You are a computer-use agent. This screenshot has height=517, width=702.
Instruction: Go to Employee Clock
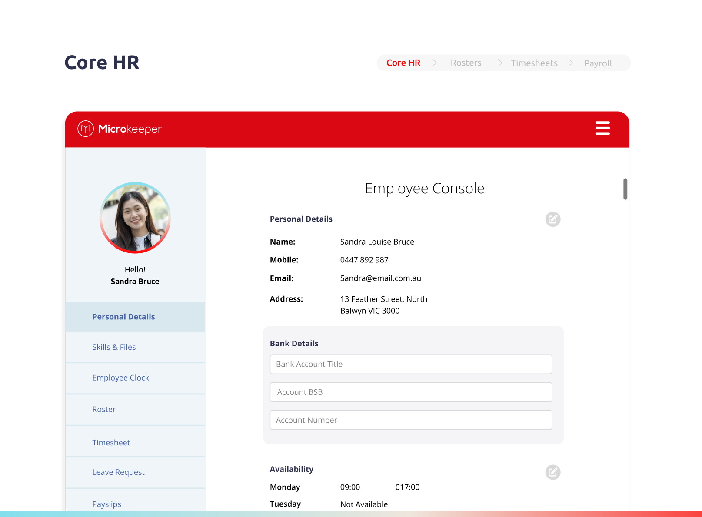[120, 378]
